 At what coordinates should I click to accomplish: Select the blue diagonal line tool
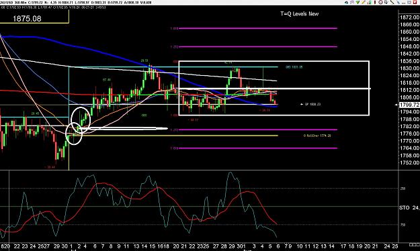click(x=398, y=2)
